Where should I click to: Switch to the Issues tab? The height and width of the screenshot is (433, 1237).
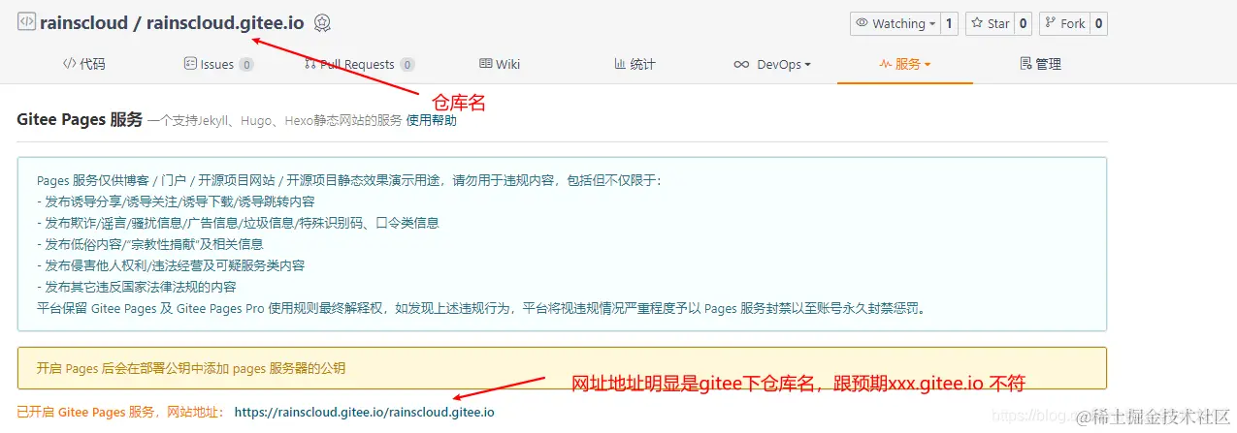218,64
